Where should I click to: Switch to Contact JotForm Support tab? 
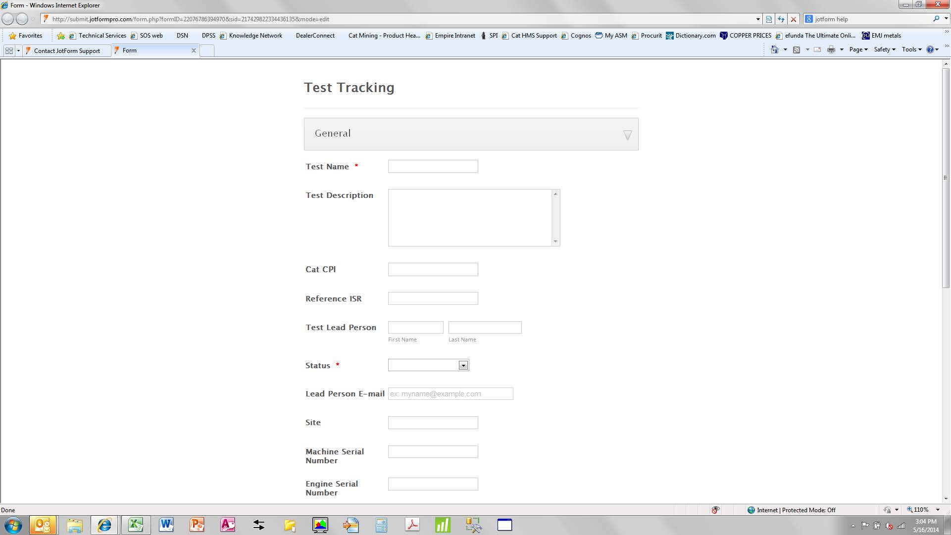click(67, 50)
